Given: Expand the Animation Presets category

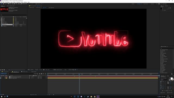Looking at the screenshot, I should [x=160, y=50].
